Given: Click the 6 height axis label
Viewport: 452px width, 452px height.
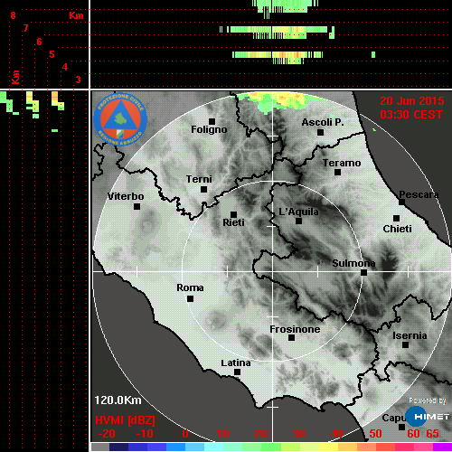Looking at the screenshot, I should (x=39, y=42).
